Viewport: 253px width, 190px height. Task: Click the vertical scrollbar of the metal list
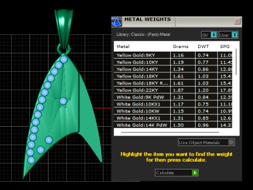[236, 62]
